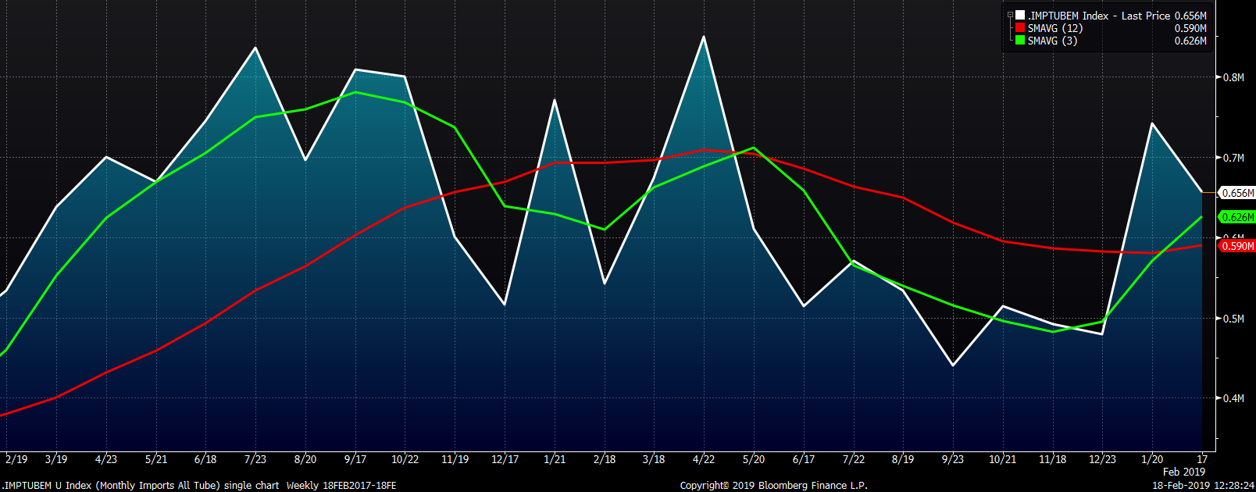Collapse the .IMPTUBEM Index legend tree
Image resolution: width=1256 pixels, height=492 pixels.
pyautogui.click(x=1010, y=15)
